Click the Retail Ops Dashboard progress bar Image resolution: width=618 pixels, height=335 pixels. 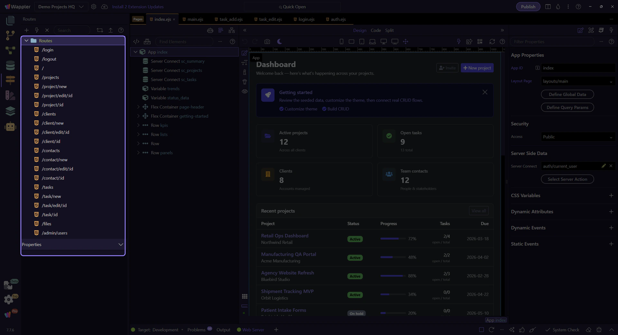pyautogui.click(x=393, y=239)
